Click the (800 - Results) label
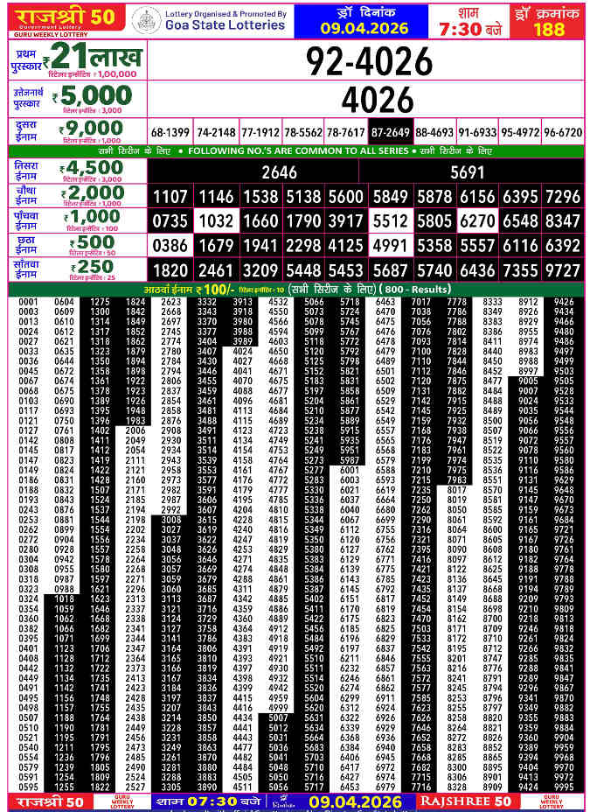The image size is (590, 812). [415, 289]
